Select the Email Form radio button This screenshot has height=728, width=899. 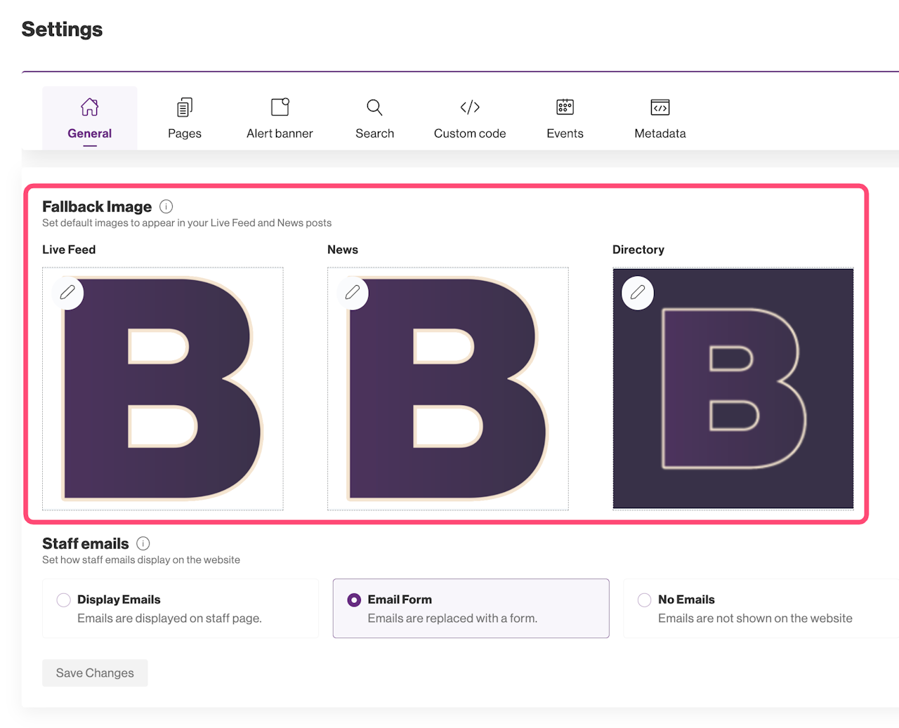(355, 600)
